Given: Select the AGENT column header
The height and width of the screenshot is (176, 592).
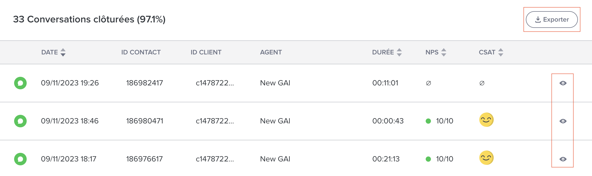Looking at the screenshot, I should click(271, 52).
